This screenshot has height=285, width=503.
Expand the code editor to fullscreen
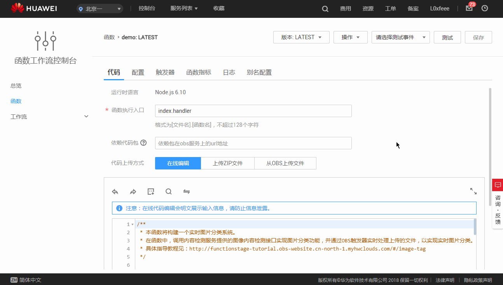pyautogui.click(x=473, y=191)
